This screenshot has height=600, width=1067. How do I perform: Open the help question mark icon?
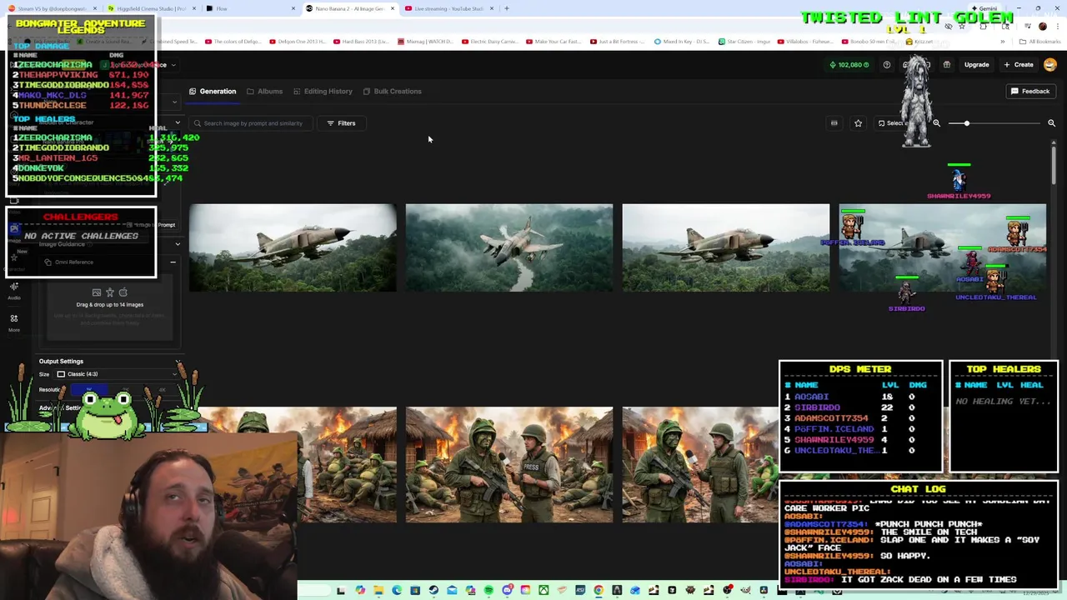887,65
